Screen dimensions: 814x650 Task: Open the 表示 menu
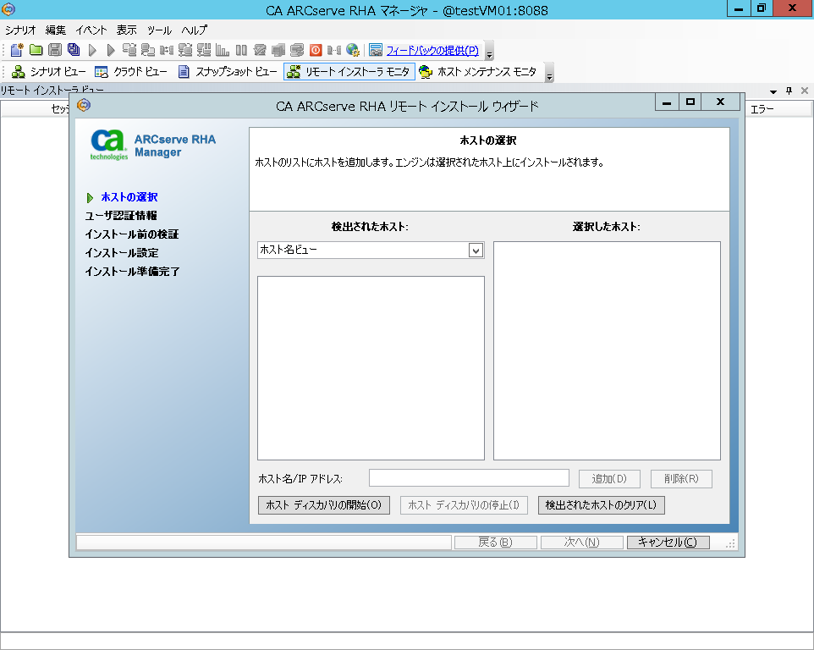(x=127, y=30)
